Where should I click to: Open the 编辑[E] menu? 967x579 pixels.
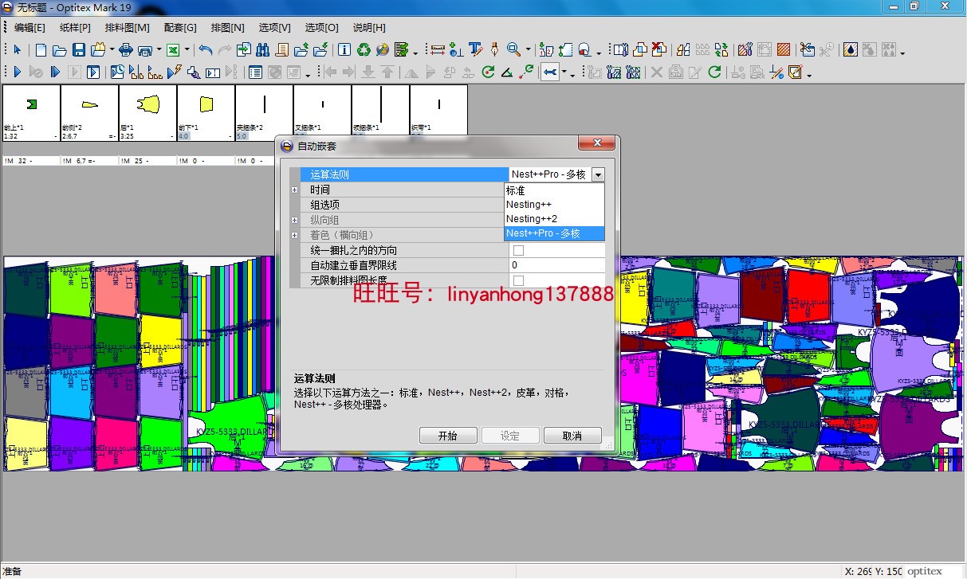[x=29, y=27]
